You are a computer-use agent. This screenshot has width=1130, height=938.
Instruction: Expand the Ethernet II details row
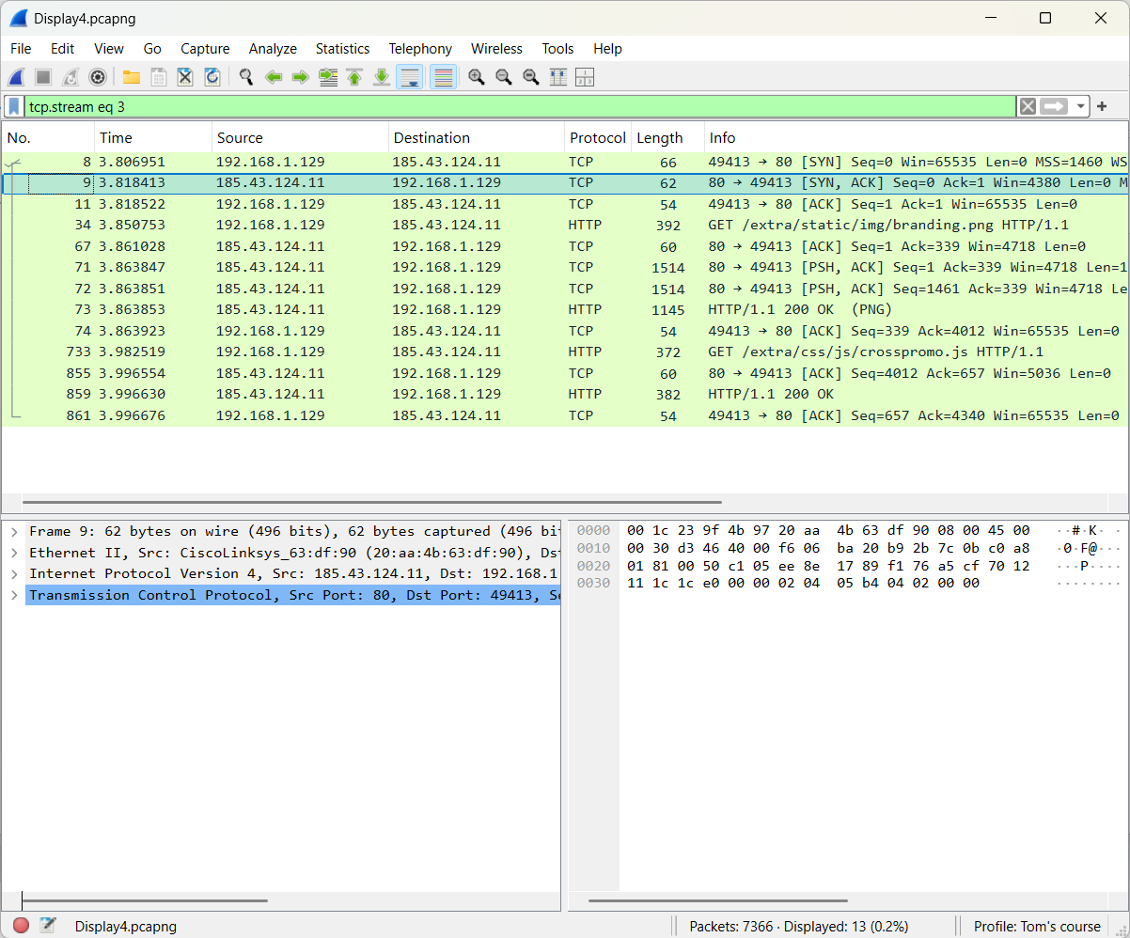(14, 554)
